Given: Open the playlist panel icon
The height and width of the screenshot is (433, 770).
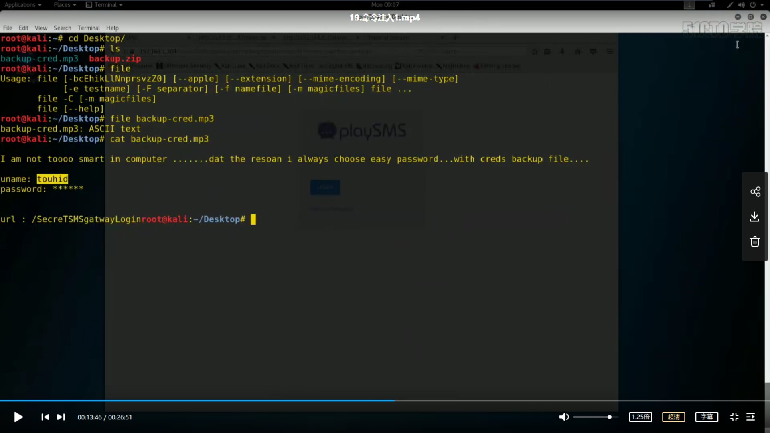Looking at the screenshot, I should point(751,417).
